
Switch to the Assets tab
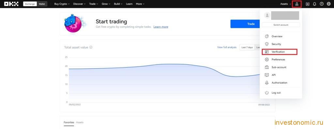(80, 123)
